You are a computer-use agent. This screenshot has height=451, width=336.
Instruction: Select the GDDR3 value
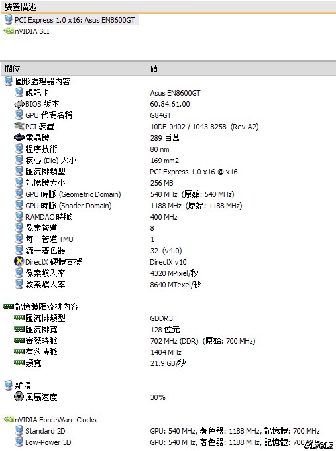click(x=161, y=318)
